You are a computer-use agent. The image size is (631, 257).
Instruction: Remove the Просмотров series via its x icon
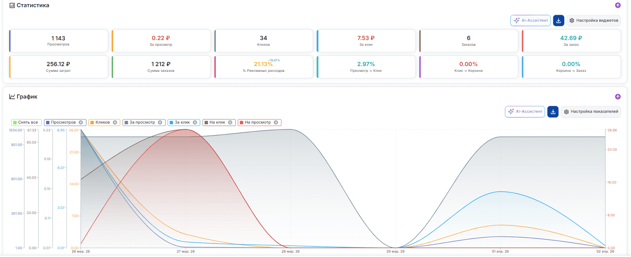coord(81,122)
